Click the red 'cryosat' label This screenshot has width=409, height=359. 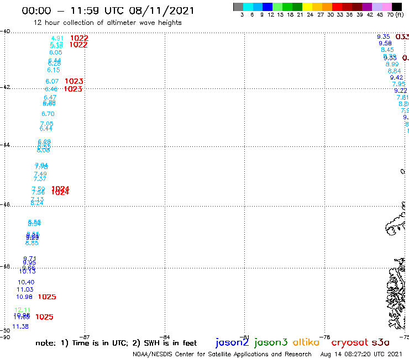[x=350, y=343]
